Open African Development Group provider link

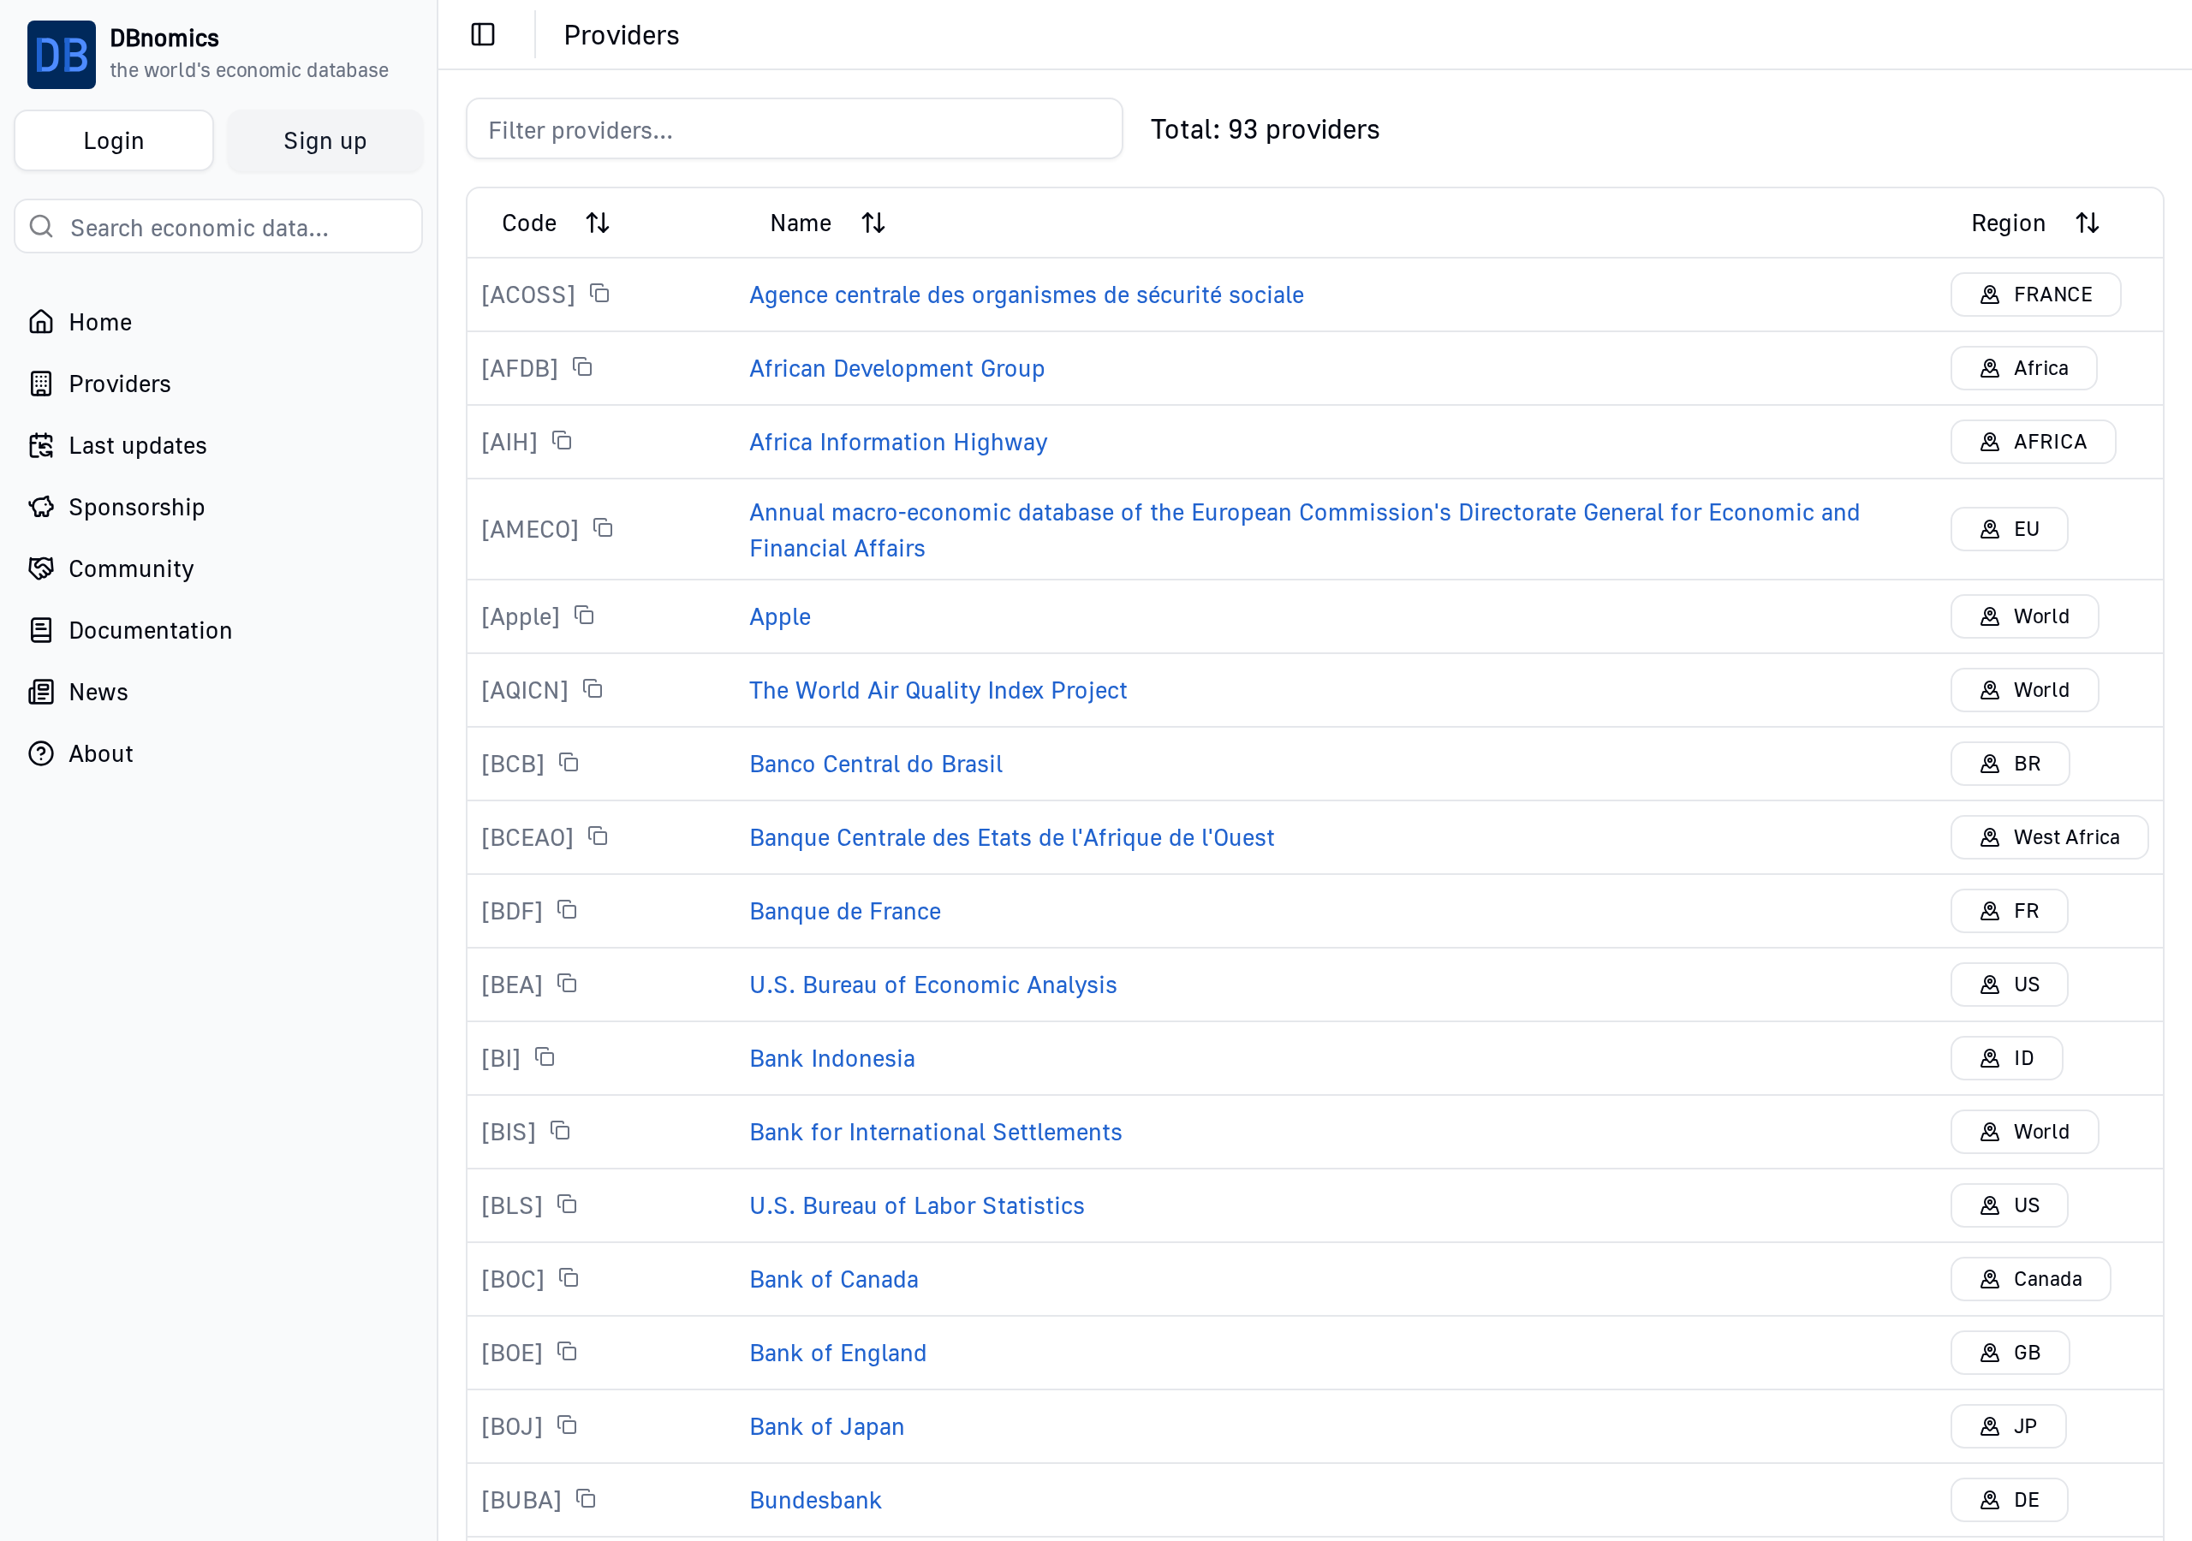tap(896, 367)
